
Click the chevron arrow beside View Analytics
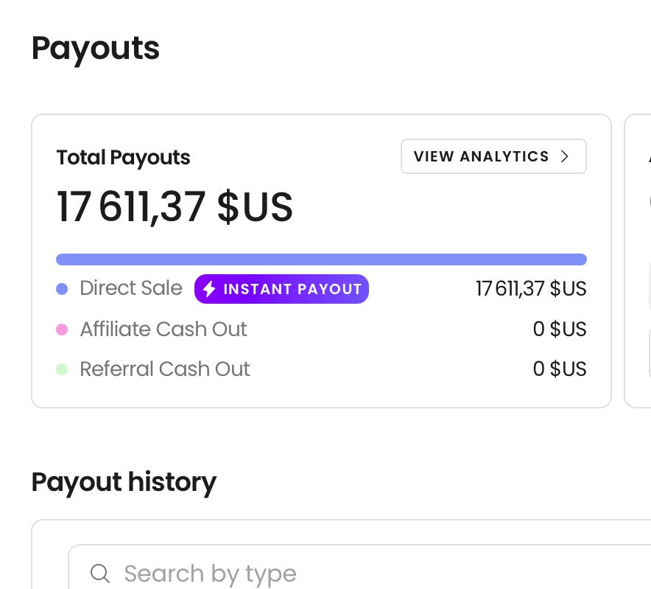[x=565, y=156]
